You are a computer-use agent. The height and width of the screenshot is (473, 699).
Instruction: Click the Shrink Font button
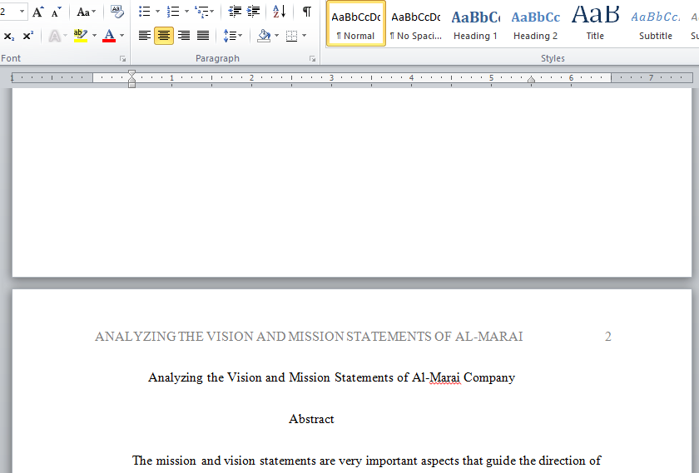tap(57, 12)
